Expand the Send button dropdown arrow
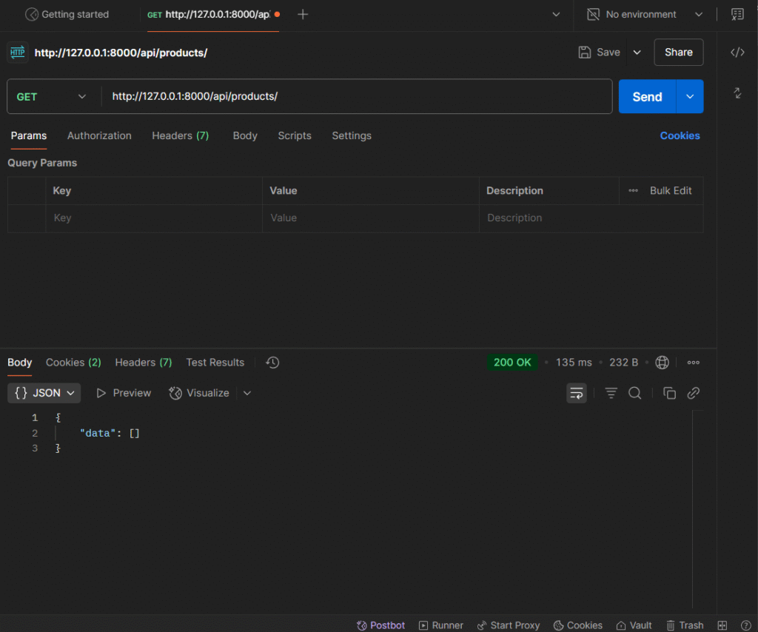758x632 pixels. coord(690,97)
